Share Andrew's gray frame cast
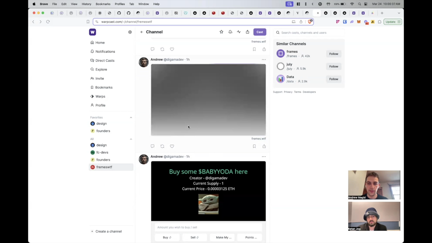Image resolution: width=432 pixels, height=243 pixels. point(264,146)
